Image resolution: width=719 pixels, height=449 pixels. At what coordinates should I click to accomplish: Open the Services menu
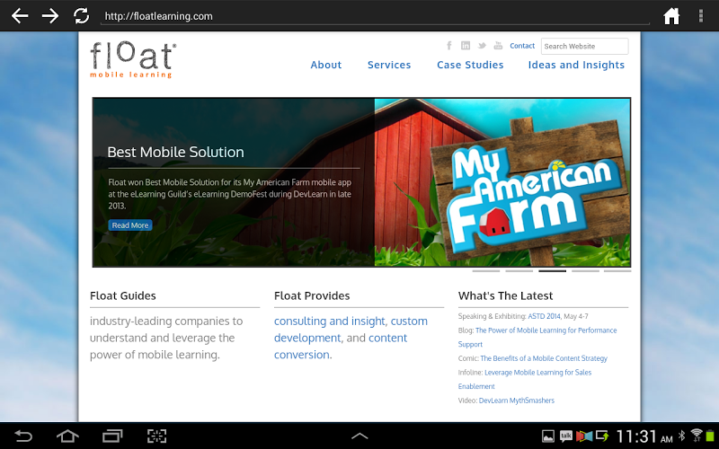(x=389, y=65)
